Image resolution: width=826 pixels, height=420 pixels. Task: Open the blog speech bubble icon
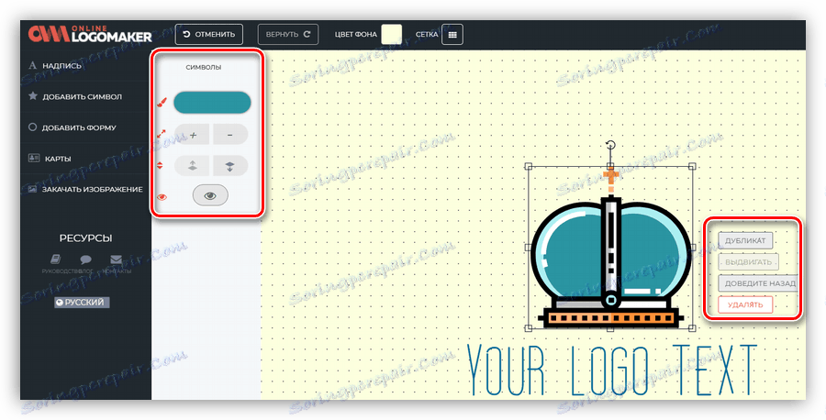tap(85, 259)
